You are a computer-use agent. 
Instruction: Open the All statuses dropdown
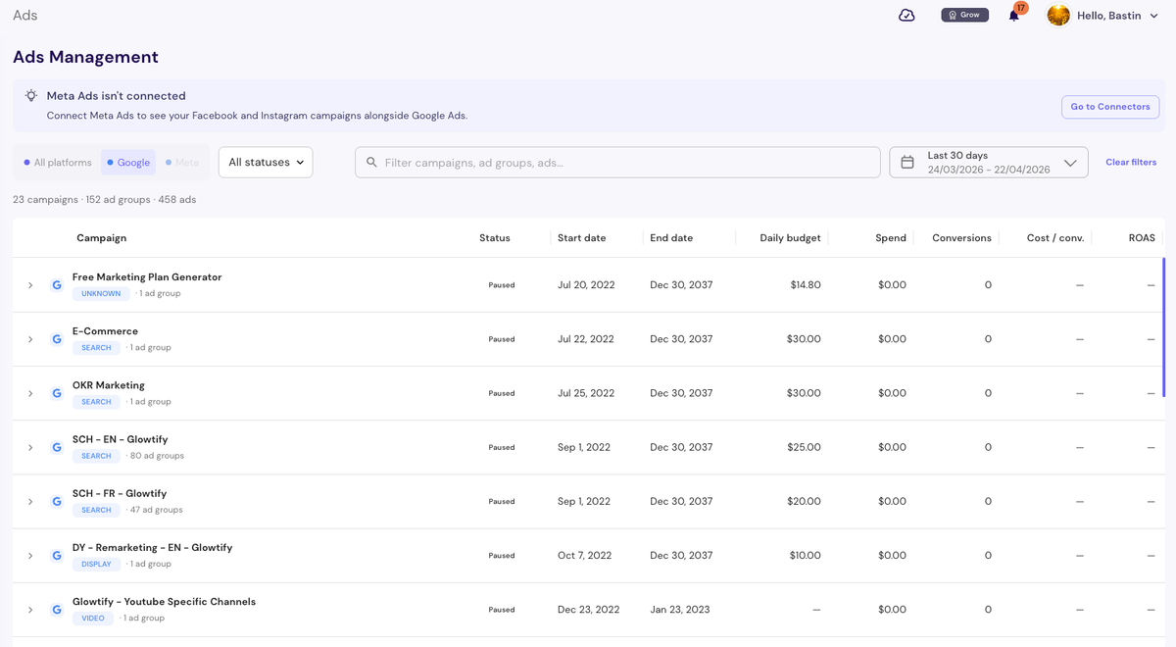point(266,163)
